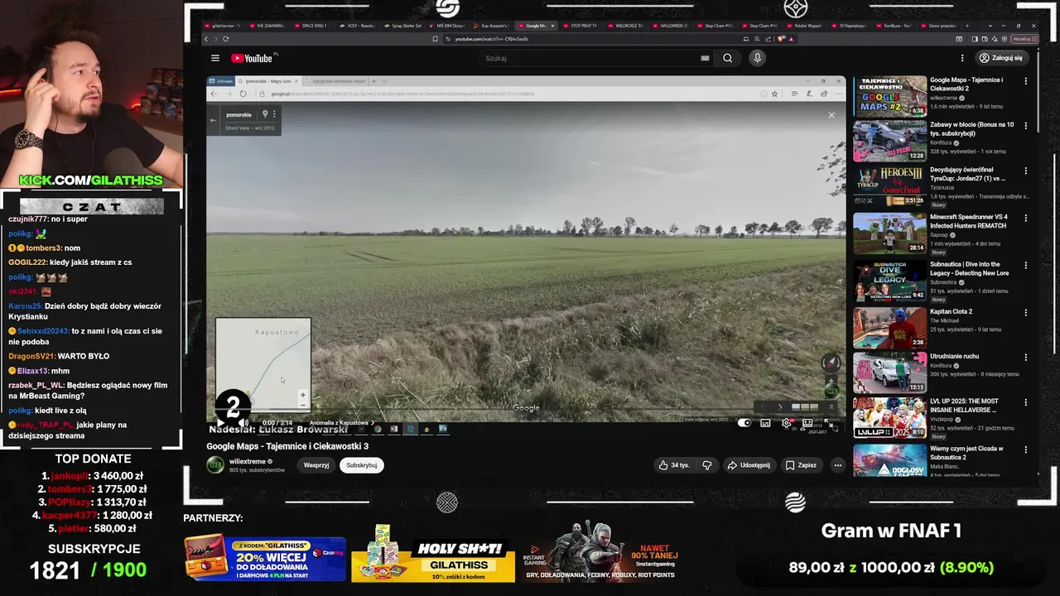Open Subnautica Dive into the Legacy title
The height and width of the screenshot is (596, 1060).
970,269
